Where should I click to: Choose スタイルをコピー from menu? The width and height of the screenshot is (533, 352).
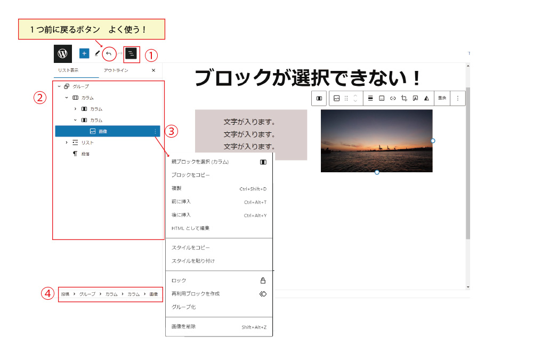pos(219,247)
